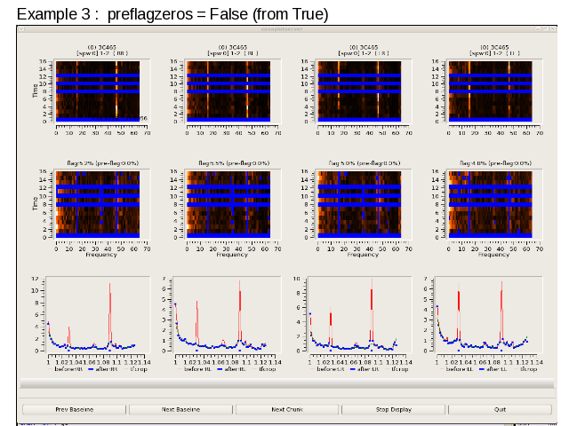Click the RL bandpass spectrum line plot
This screenshot has height=426, width=569.
click(227, 314)
